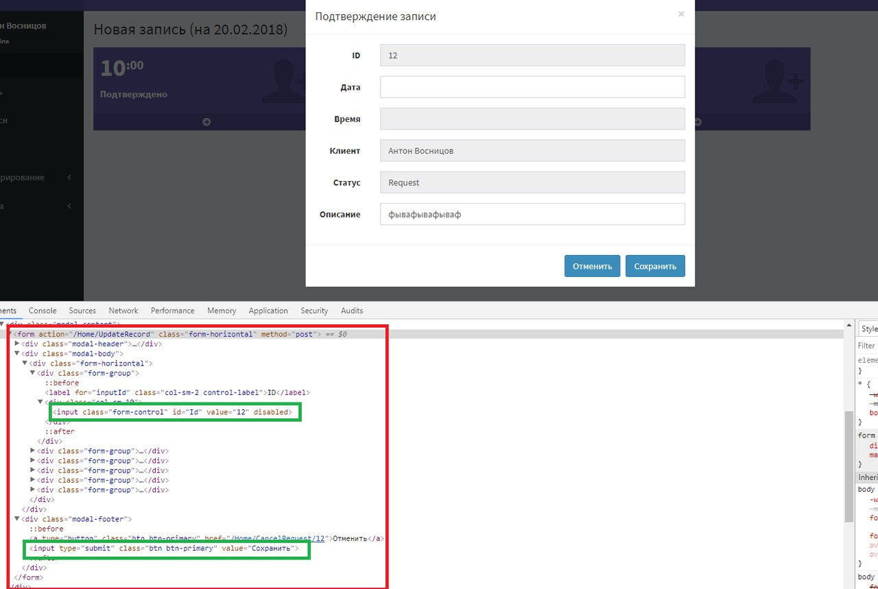Click the Клиент field Антон Восницов
878x589 pixels.
point(532,151)
